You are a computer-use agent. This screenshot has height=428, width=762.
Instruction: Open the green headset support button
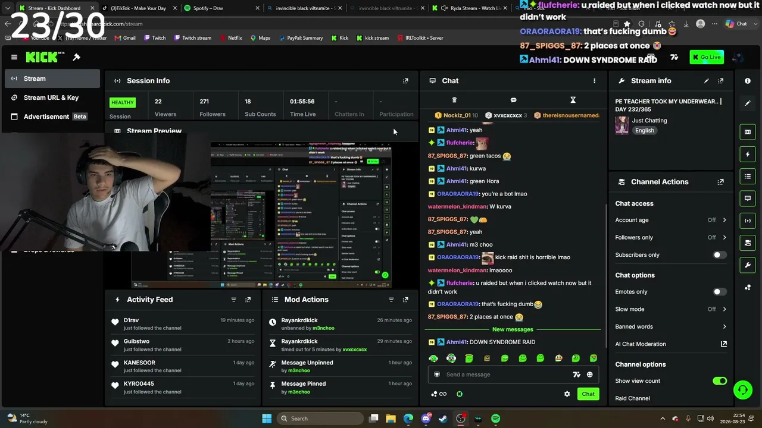742,390
